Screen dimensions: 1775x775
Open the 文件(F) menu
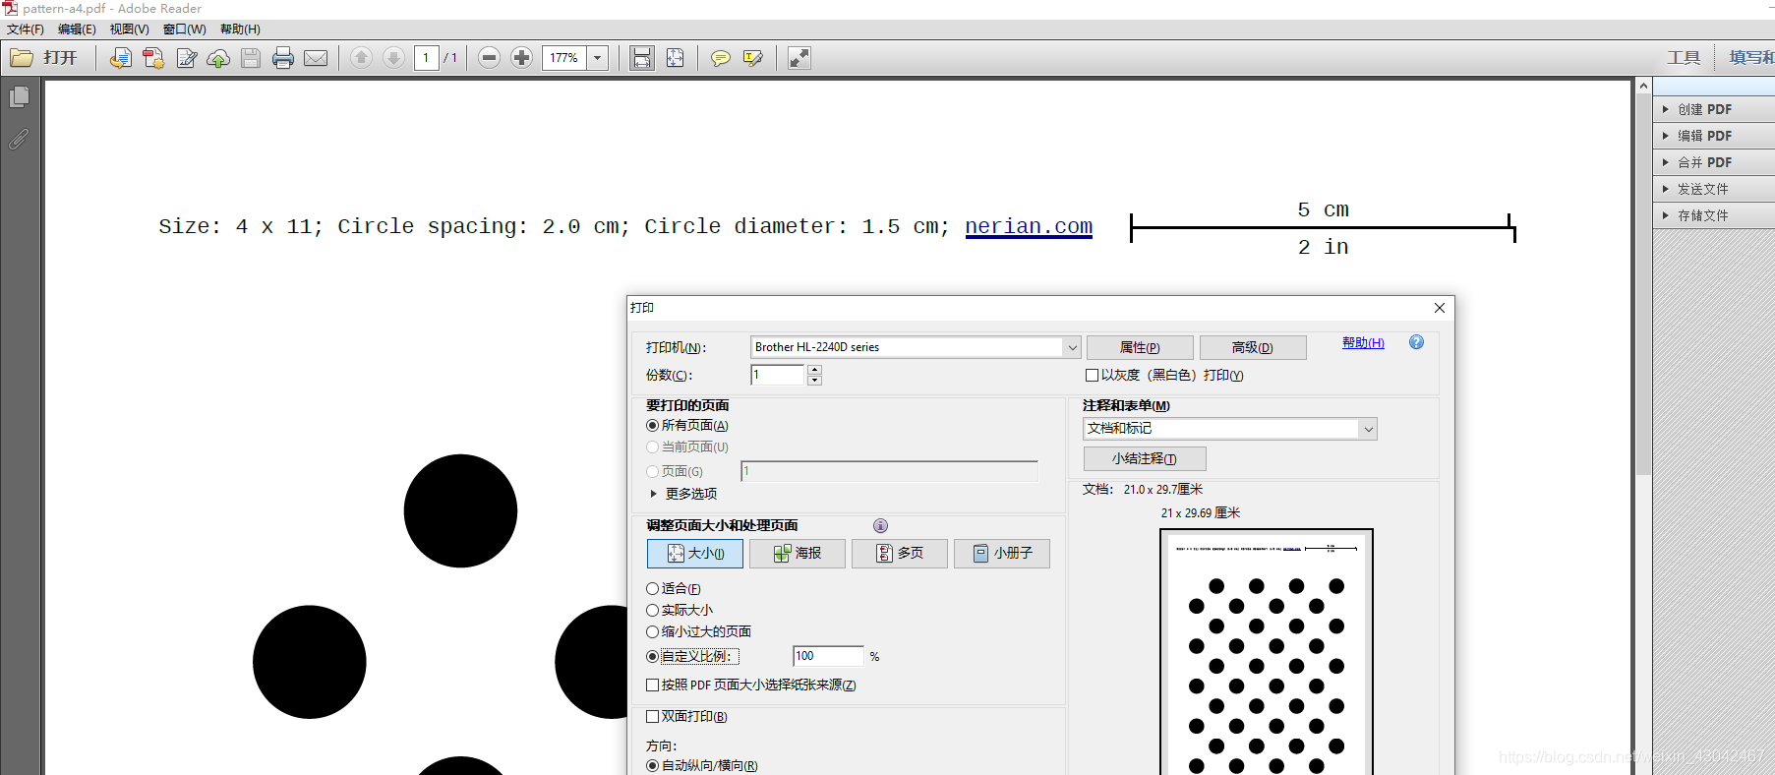tap(26, 30)
